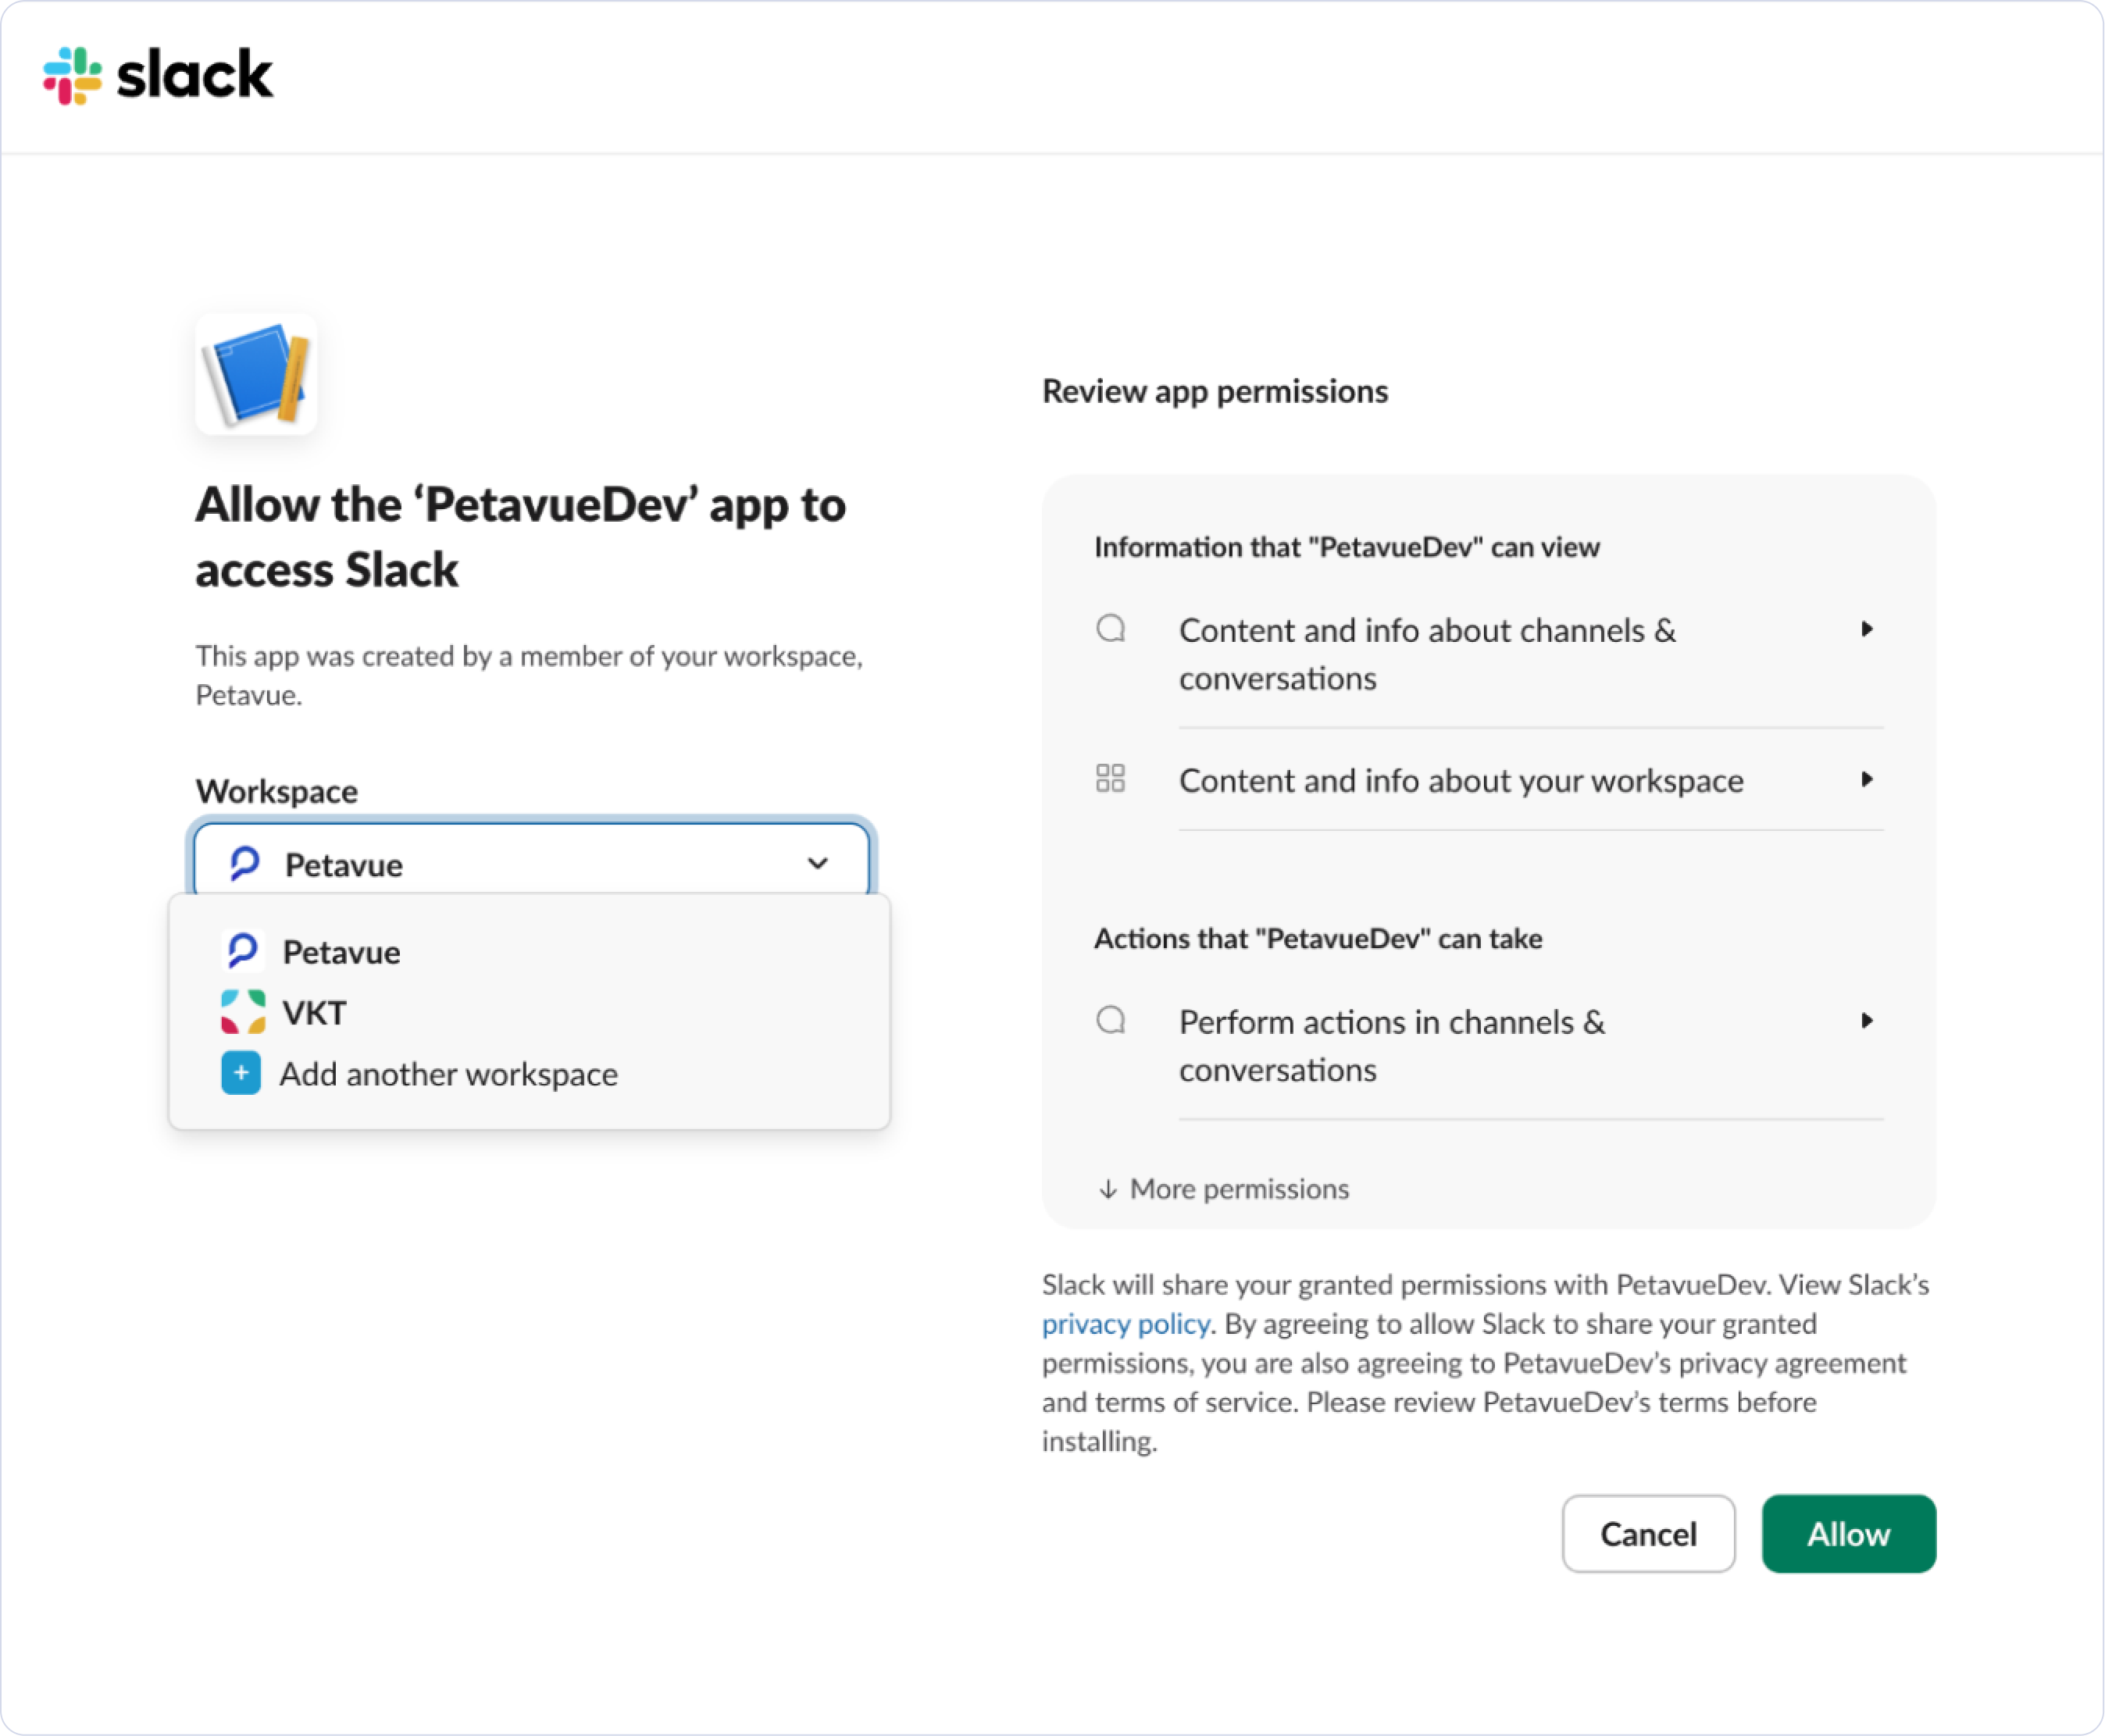This screenshot has width=2105, height=1736.
Task: Click the Petavue icon inside the selector field
Action: [245, 863]
